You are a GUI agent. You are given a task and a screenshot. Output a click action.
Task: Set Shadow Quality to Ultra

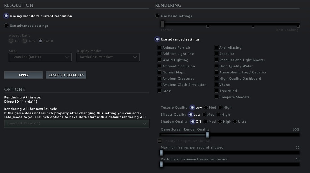click(235, 122)
